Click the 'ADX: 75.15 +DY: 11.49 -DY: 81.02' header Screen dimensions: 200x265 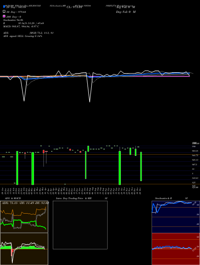[x=25, y=203]
